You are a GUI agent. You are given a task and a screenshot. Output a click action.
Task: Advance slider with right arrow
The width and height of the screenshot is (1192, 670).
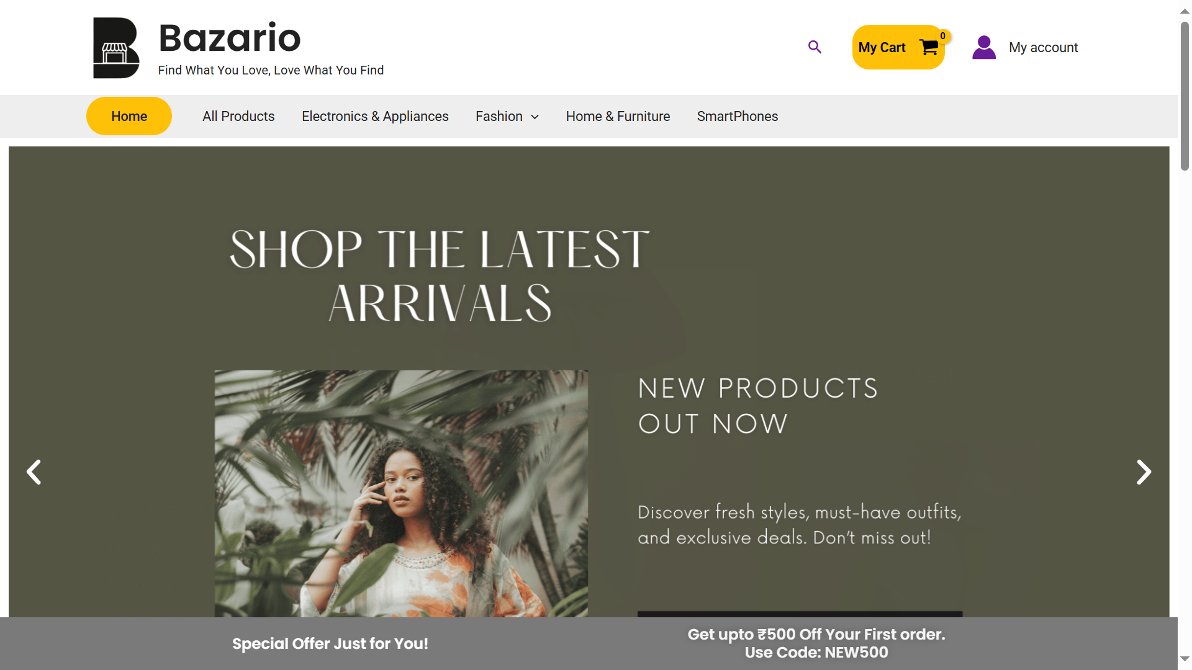1144,472
